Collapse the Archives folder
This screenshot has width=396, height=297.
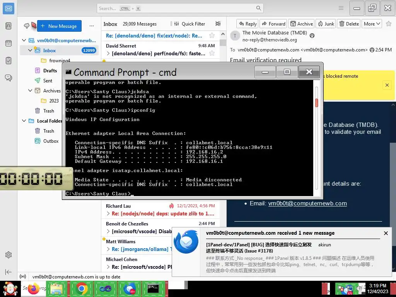(30, 90)
